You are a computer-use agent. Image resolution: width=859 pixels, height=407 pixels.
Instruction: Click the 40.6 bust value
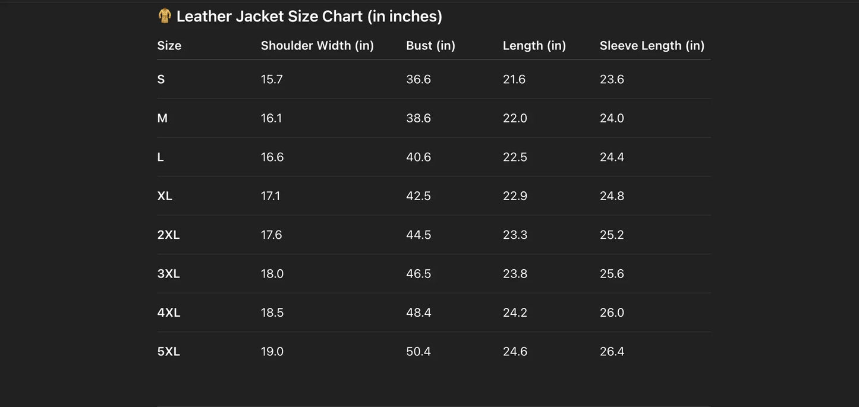pyautogui.click(x=419, y=157)
